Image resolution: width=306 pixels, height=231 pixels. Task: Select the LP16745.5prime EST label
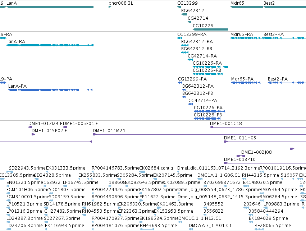[x=81, y=183]
